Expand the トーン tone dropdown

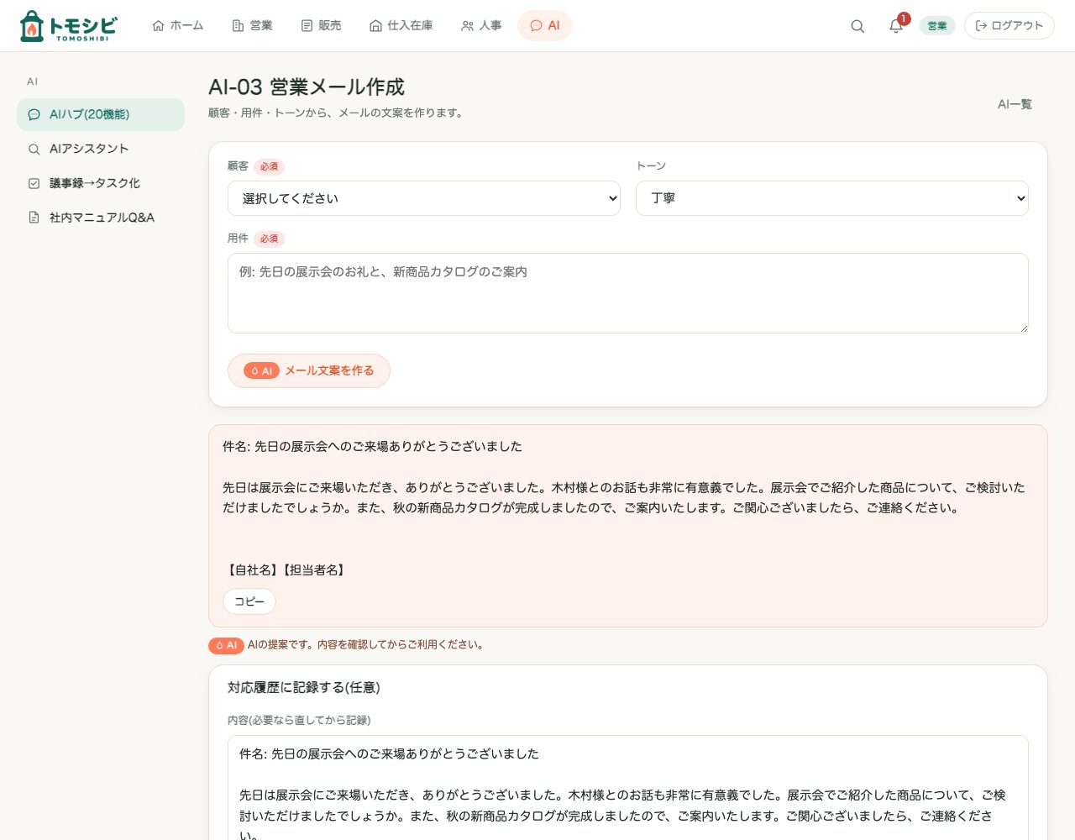[832, 198]
